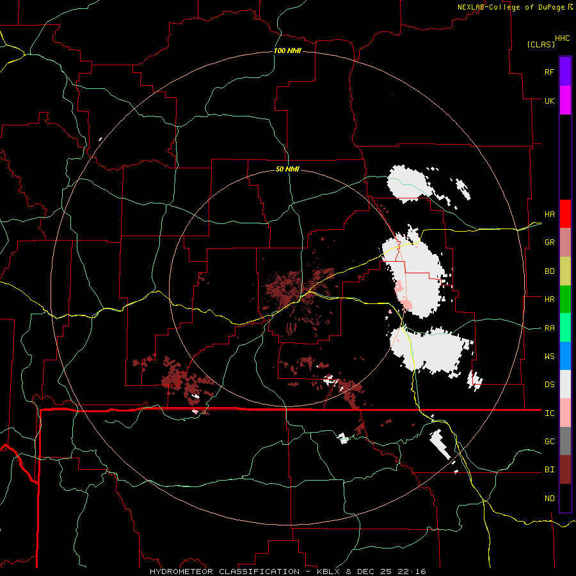This screenshot has height=576, width=576.
Task: Click the 50 NMI range ring label
Action: (287, 169)
